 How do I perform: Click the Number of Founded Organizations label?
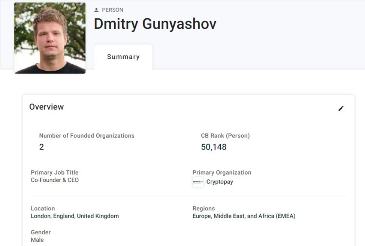click(87, 136)
